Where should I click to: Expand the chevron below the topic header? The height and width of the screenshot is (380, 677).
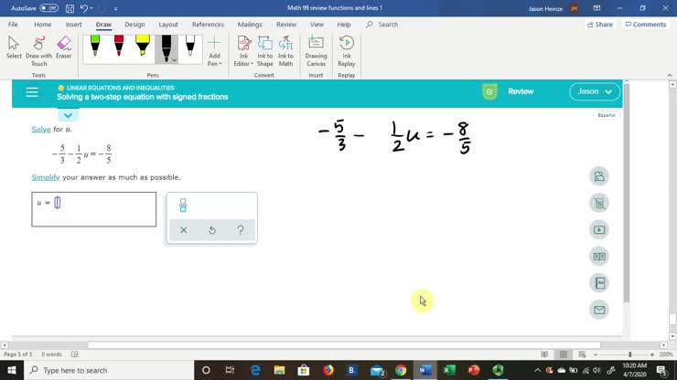(68, 115)
